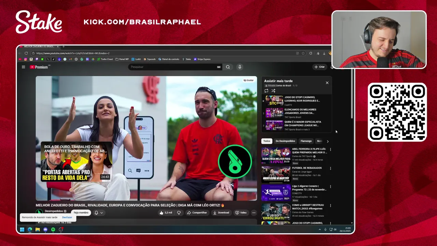
Task: Open the on-screen keyboard icon in search box
Action: tap(219, 67)
